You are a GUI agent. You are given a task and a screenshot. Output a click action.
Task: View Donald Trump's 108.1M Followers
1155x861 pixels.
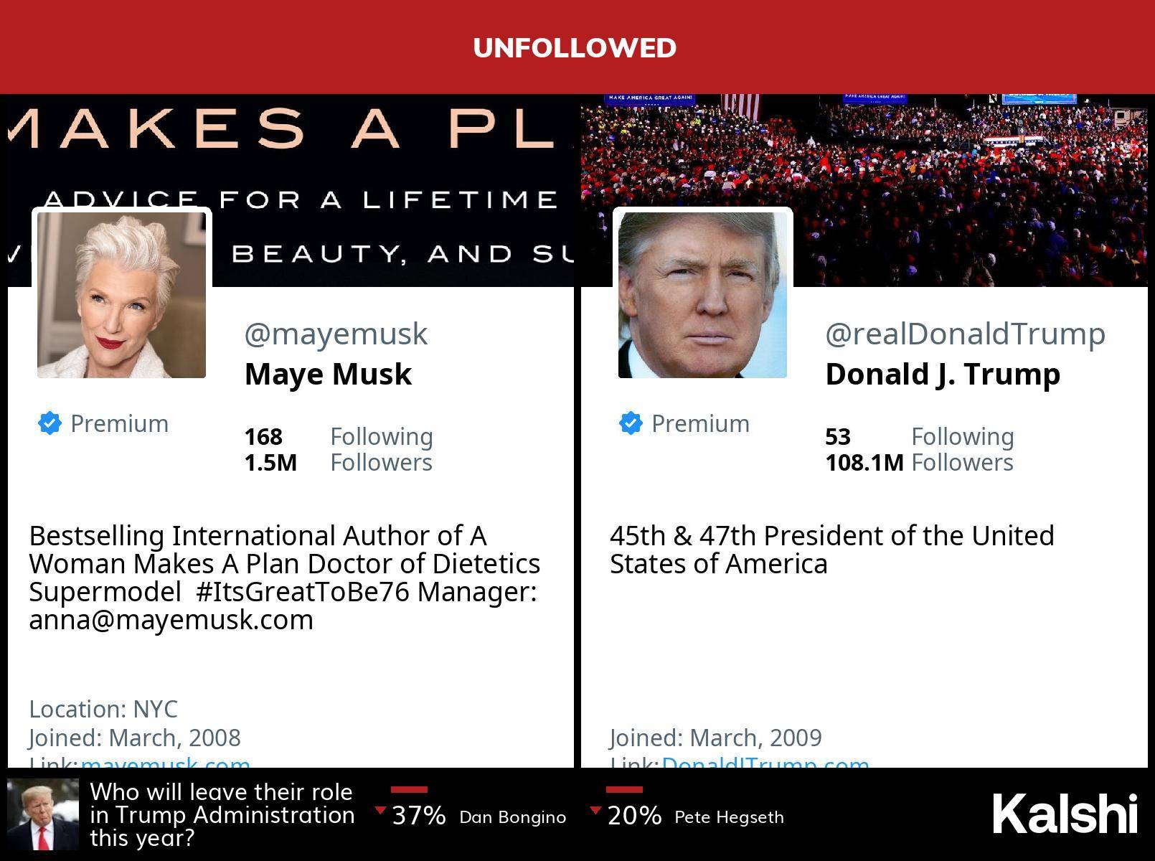click(x=919, y=463)
